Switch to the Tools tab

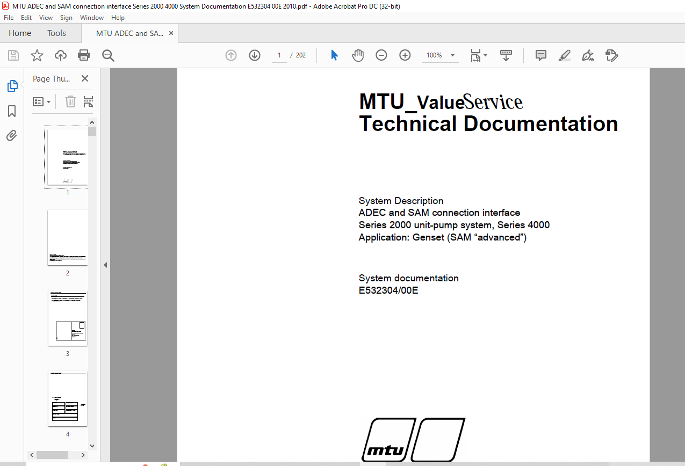56,33
